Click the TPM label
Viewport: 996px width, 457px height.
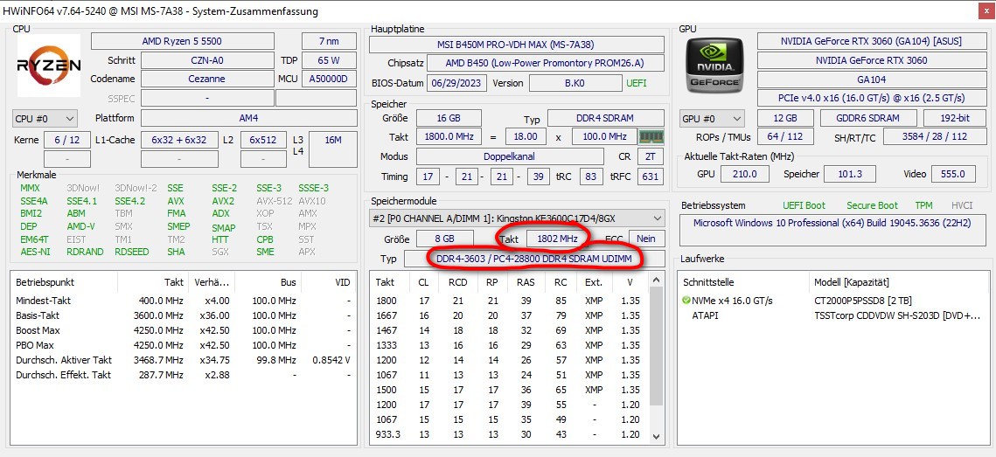tap(923, 205)
